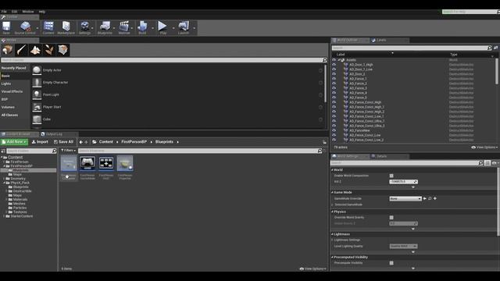Open the File menu

click(4, 12)
